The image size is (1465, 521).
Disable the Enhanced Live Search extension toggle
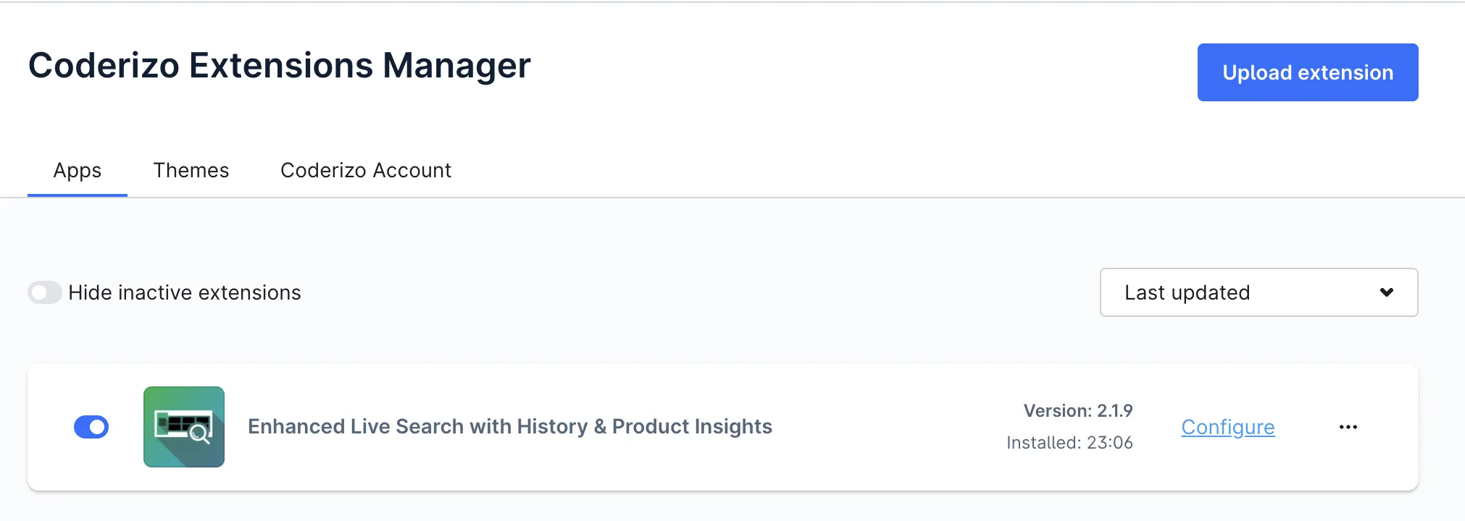[91, 427]
